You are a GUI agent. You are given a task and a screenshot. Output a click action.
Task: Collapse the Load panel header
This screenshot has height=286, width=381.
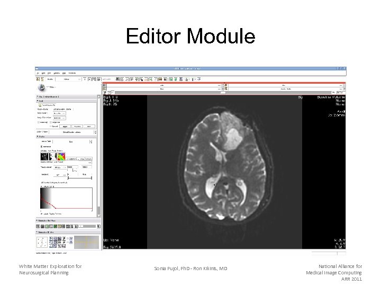pos(66,101)
